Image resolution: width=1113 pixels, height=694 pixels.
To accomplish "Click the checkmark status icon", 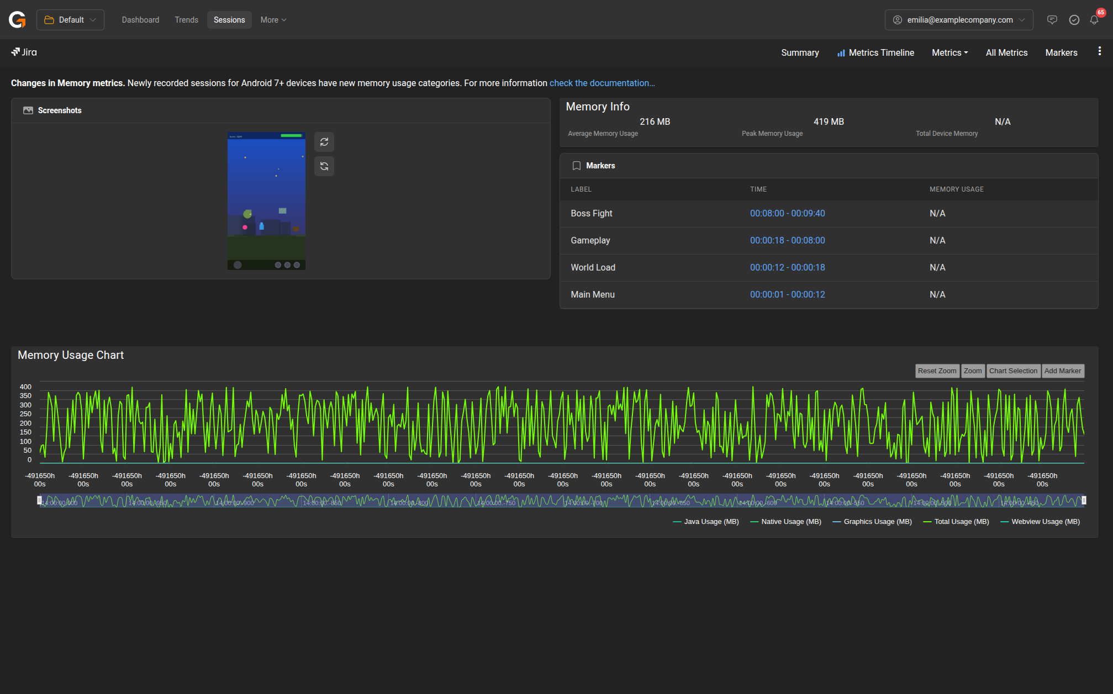I will (1074, 20).
